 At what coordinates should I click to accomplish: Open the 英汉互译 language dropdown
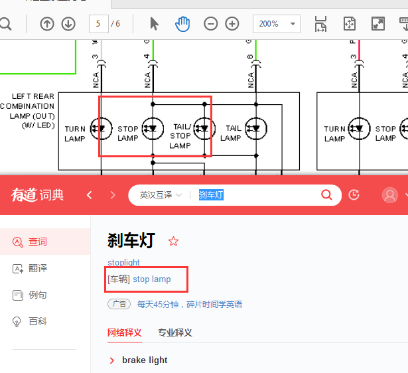coord(161,195)
